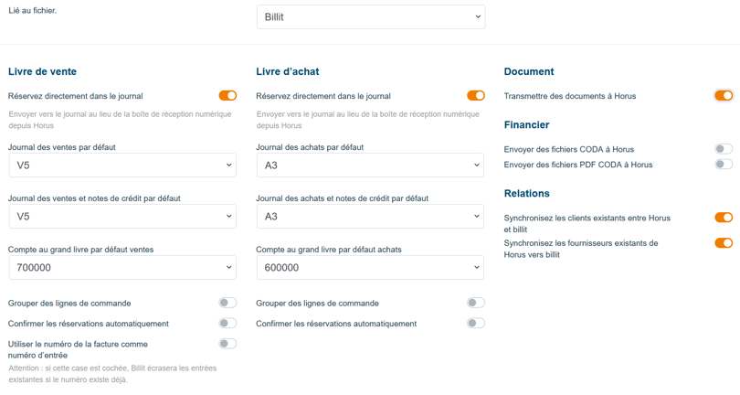740x395 pixels.
Task: Enable sending CODA files to Horus
Action: 724,148
